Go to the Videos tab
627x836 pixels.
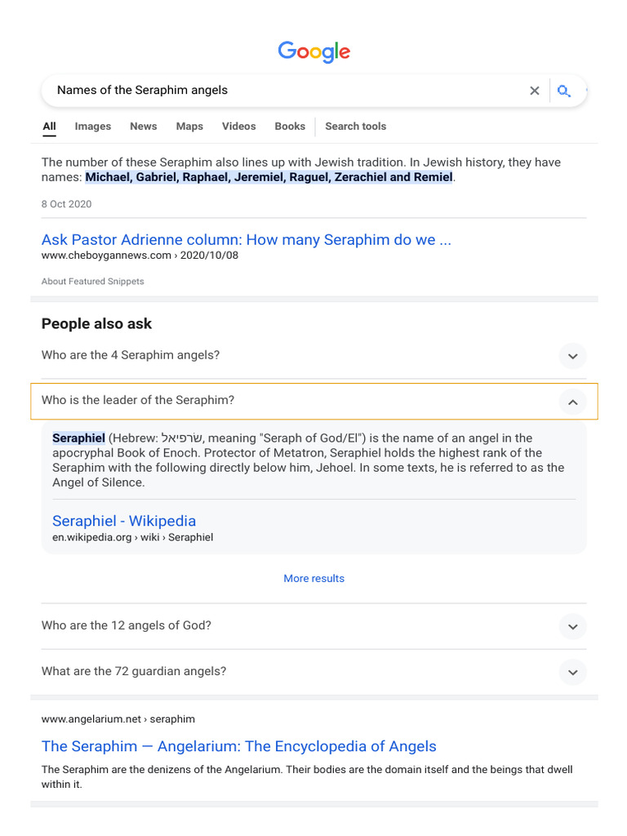click(238, 127)
